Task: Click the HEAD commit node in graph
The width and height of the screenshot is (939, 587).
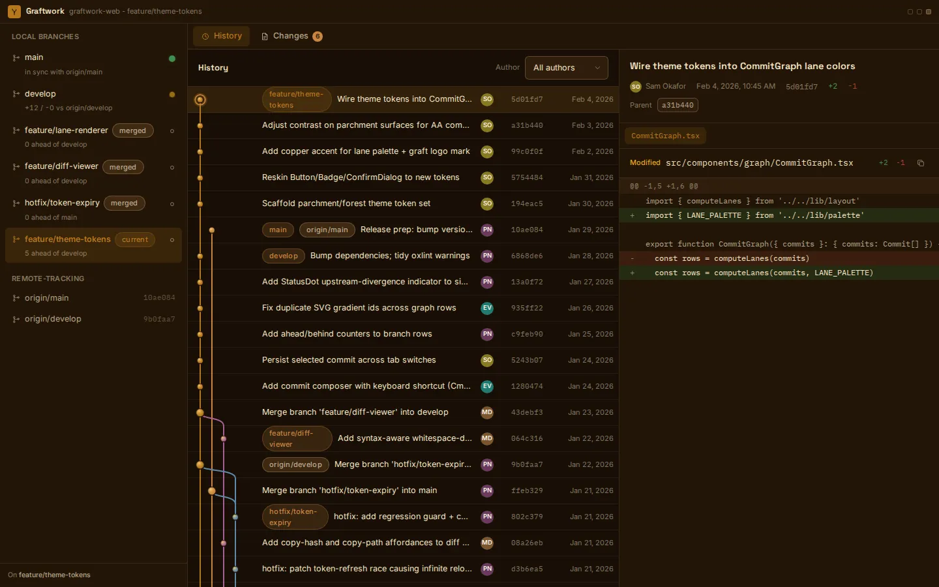Action: pyautogui.click(x=200, y=100)
